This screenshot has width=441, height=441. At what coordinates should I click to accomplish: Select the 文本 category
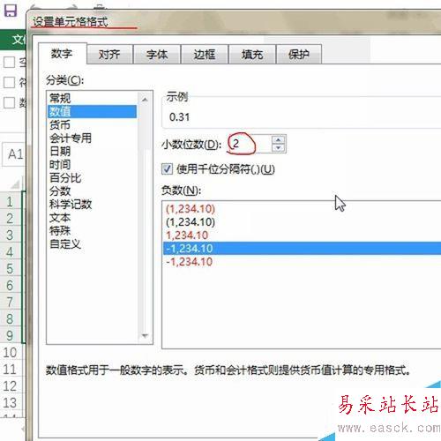tap(92, 218)
